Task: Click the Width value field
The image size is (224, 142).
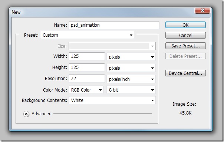Action: 87,56
